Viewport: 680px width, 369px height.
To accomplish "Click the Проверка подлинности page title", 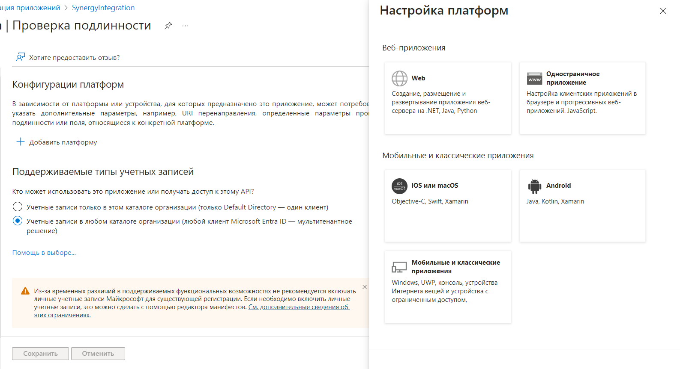I will (x=81, y=26).
